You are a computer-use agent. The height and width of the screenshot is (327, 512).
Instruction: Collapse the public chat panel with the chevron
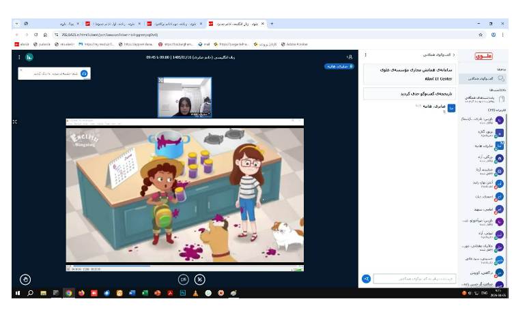(453, 54)
